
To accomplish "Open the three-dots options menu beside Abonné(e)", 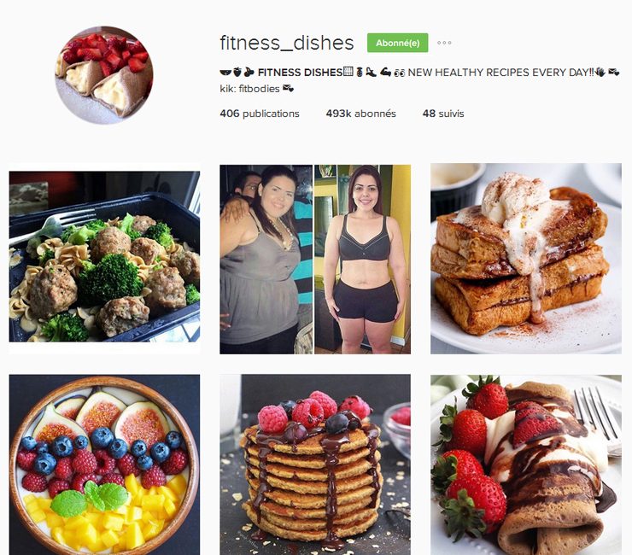I will 444,43.
